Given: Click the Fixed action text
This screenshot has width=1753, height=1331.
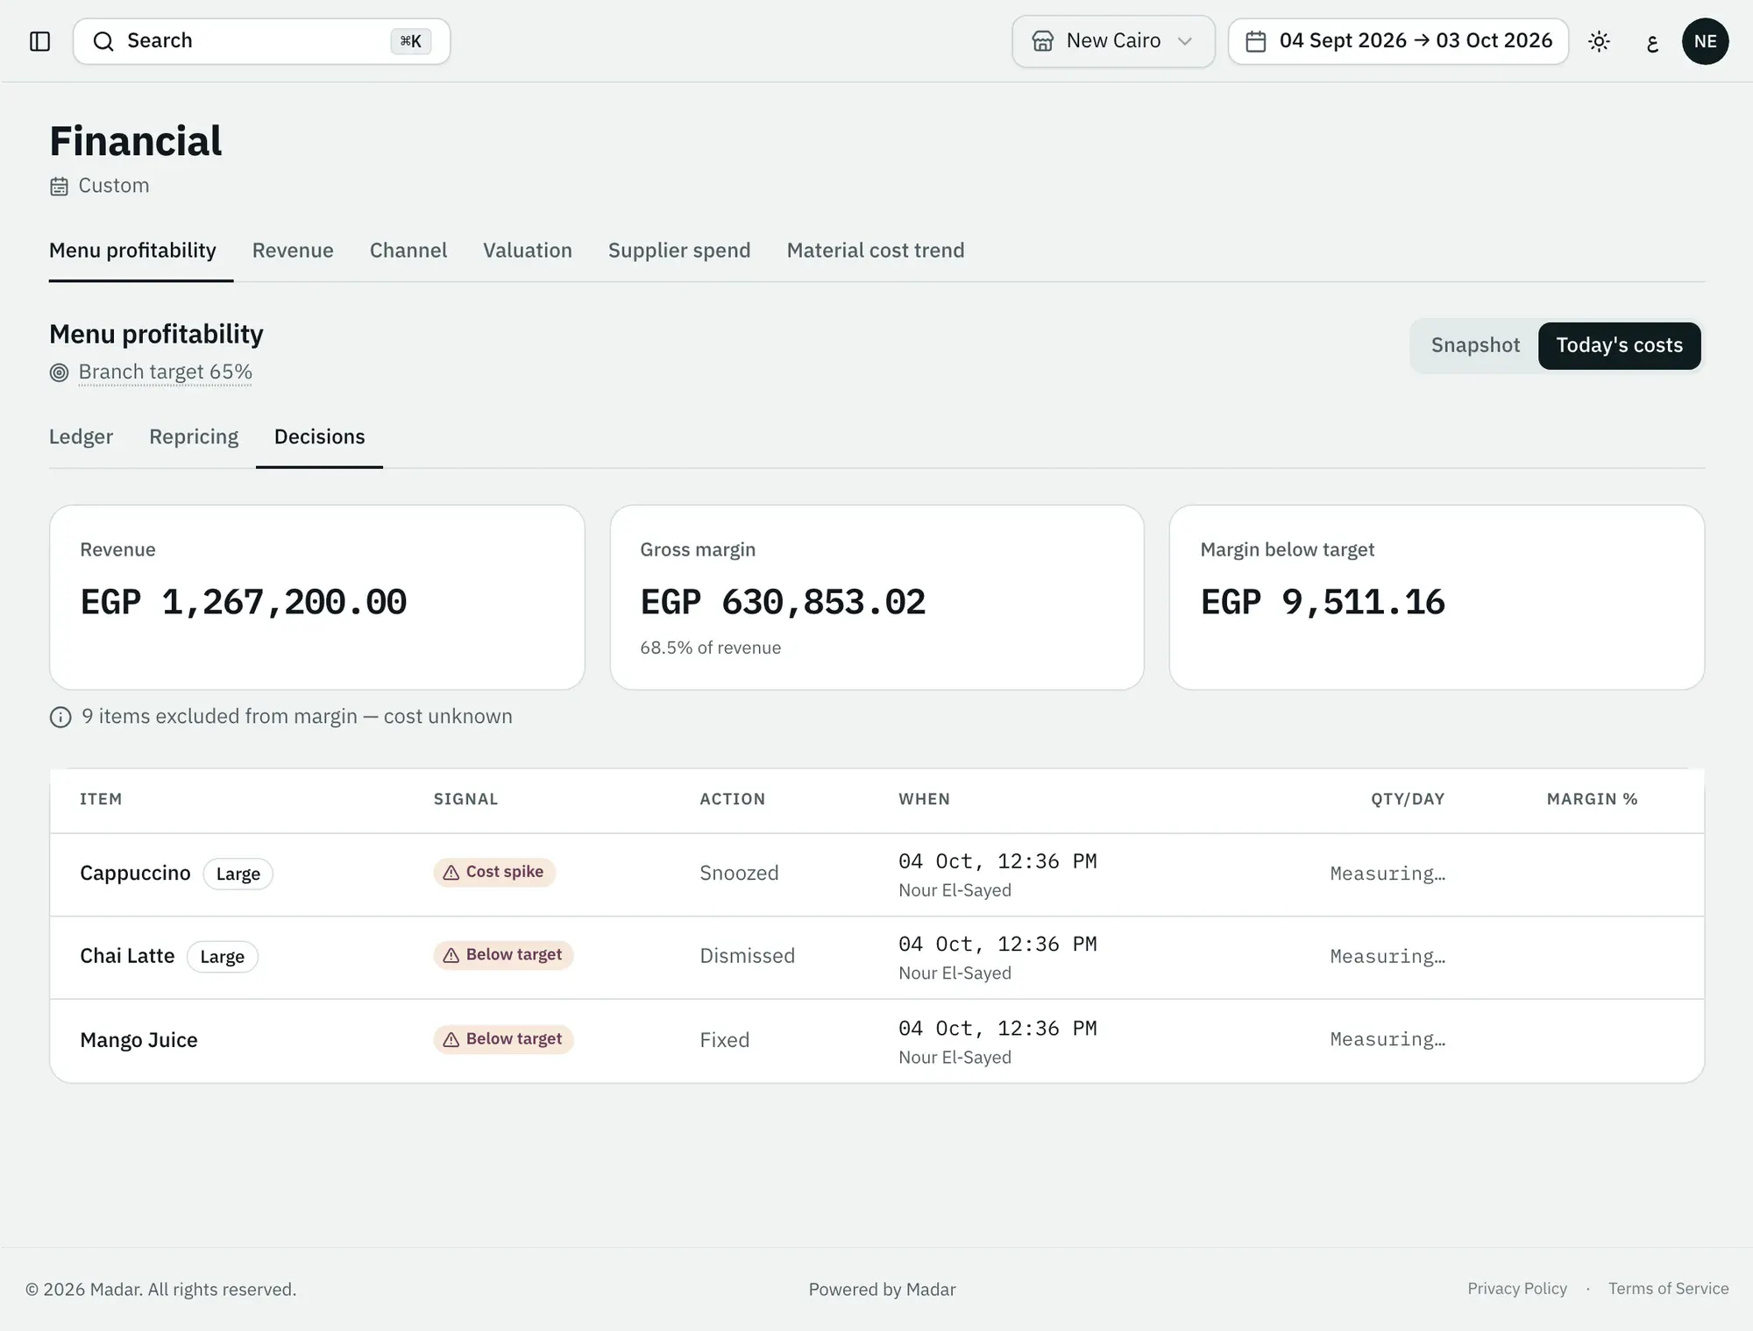Looking at the screenshot, I should point(724,1040).
